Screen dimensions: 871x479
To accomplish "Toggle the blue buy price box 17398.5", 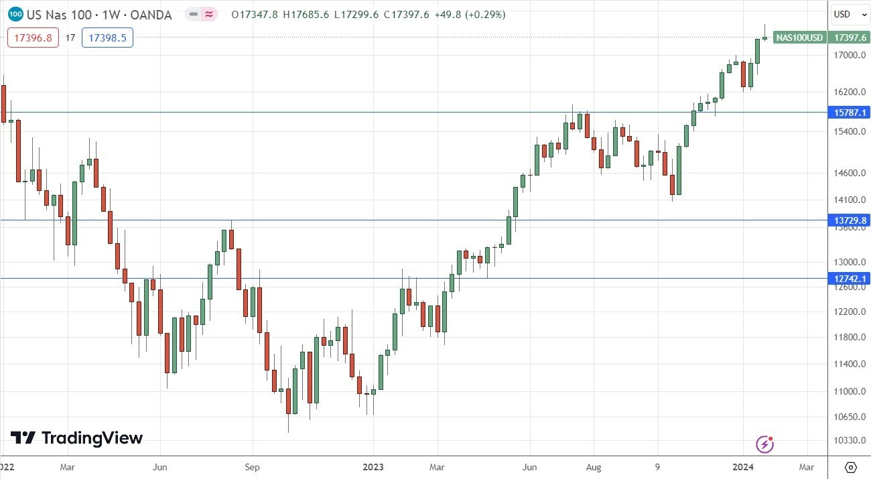I will click(x=107, y=39).
